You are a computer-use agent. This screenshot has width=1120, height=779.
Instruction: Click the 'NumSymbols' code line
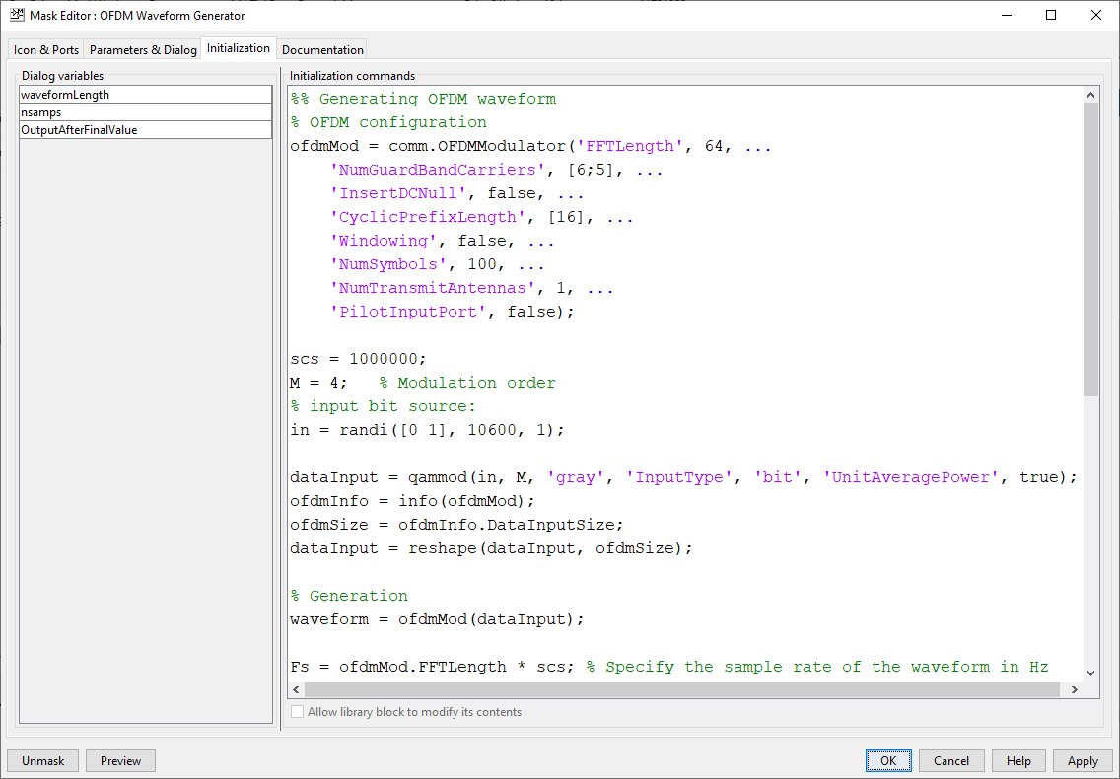click(437, 263)
